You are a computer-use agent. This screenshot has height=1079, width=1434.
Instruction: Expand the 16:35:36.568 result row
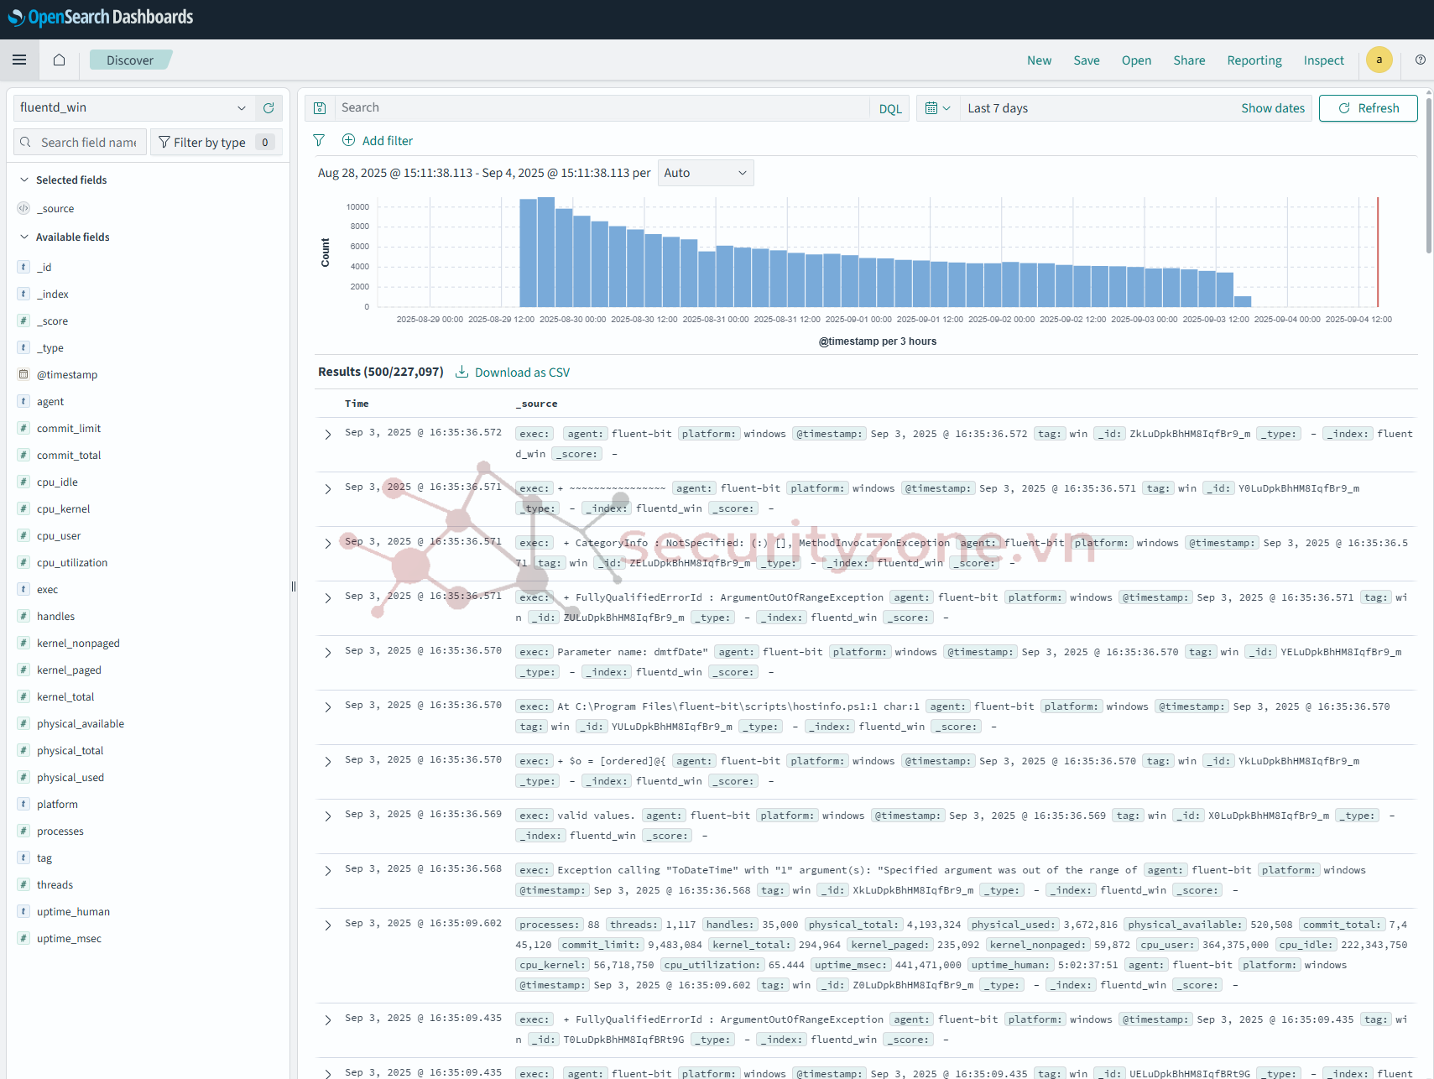[x=328, y=870]
